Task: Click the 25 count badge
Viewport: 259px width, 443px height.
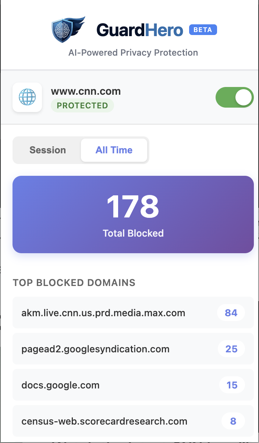Action: pos(231,349)
